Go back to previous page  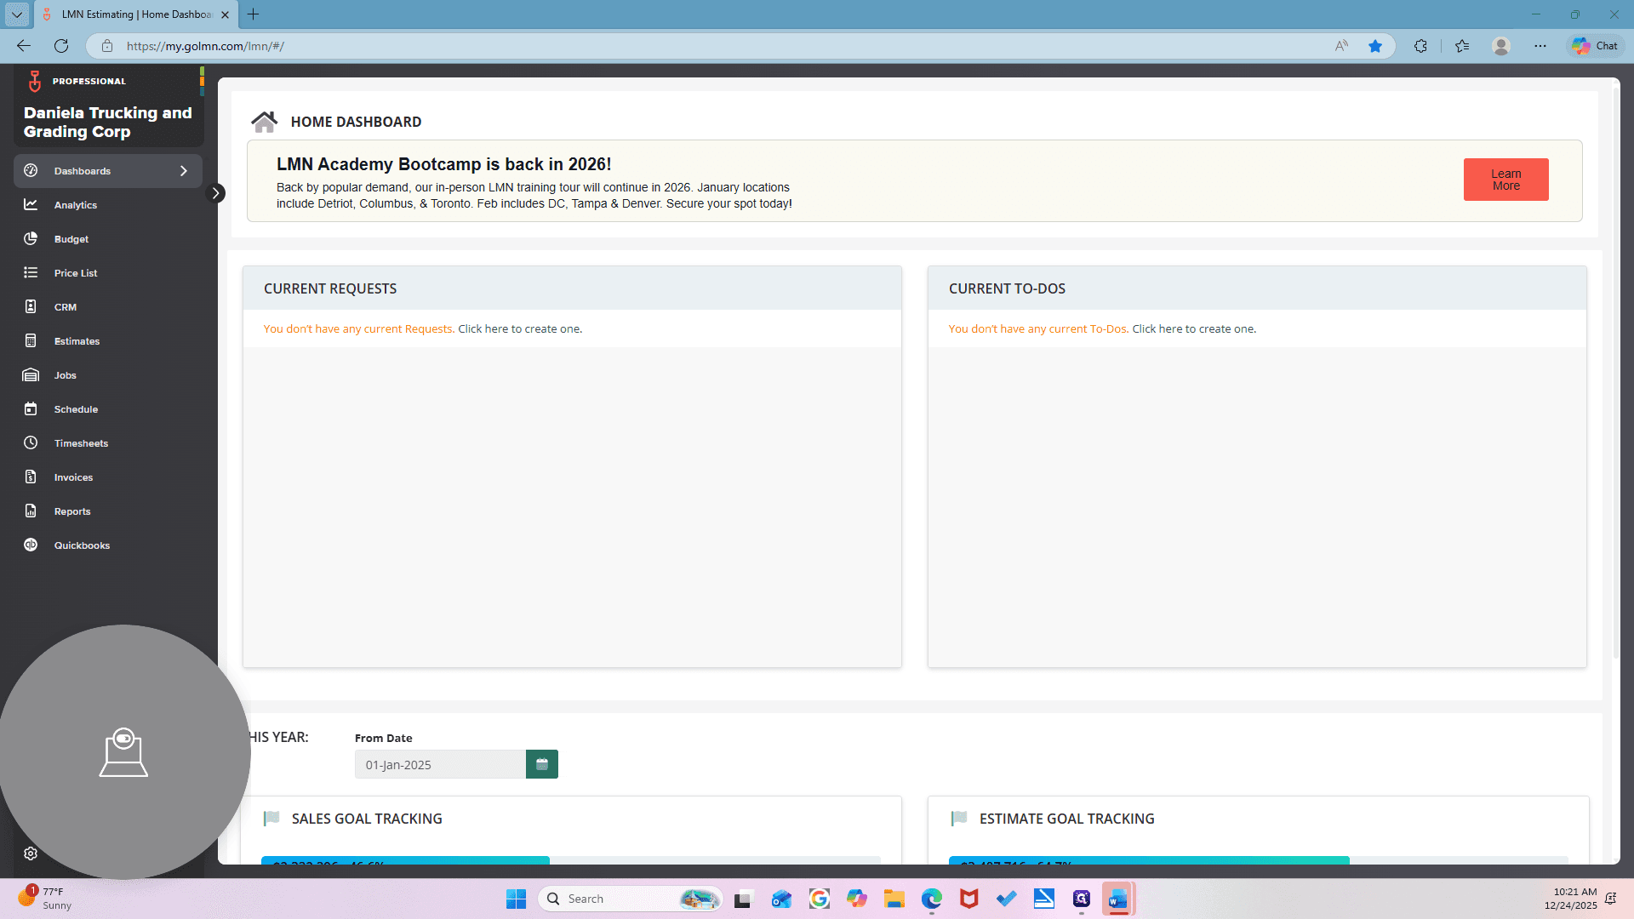(24, 46)
